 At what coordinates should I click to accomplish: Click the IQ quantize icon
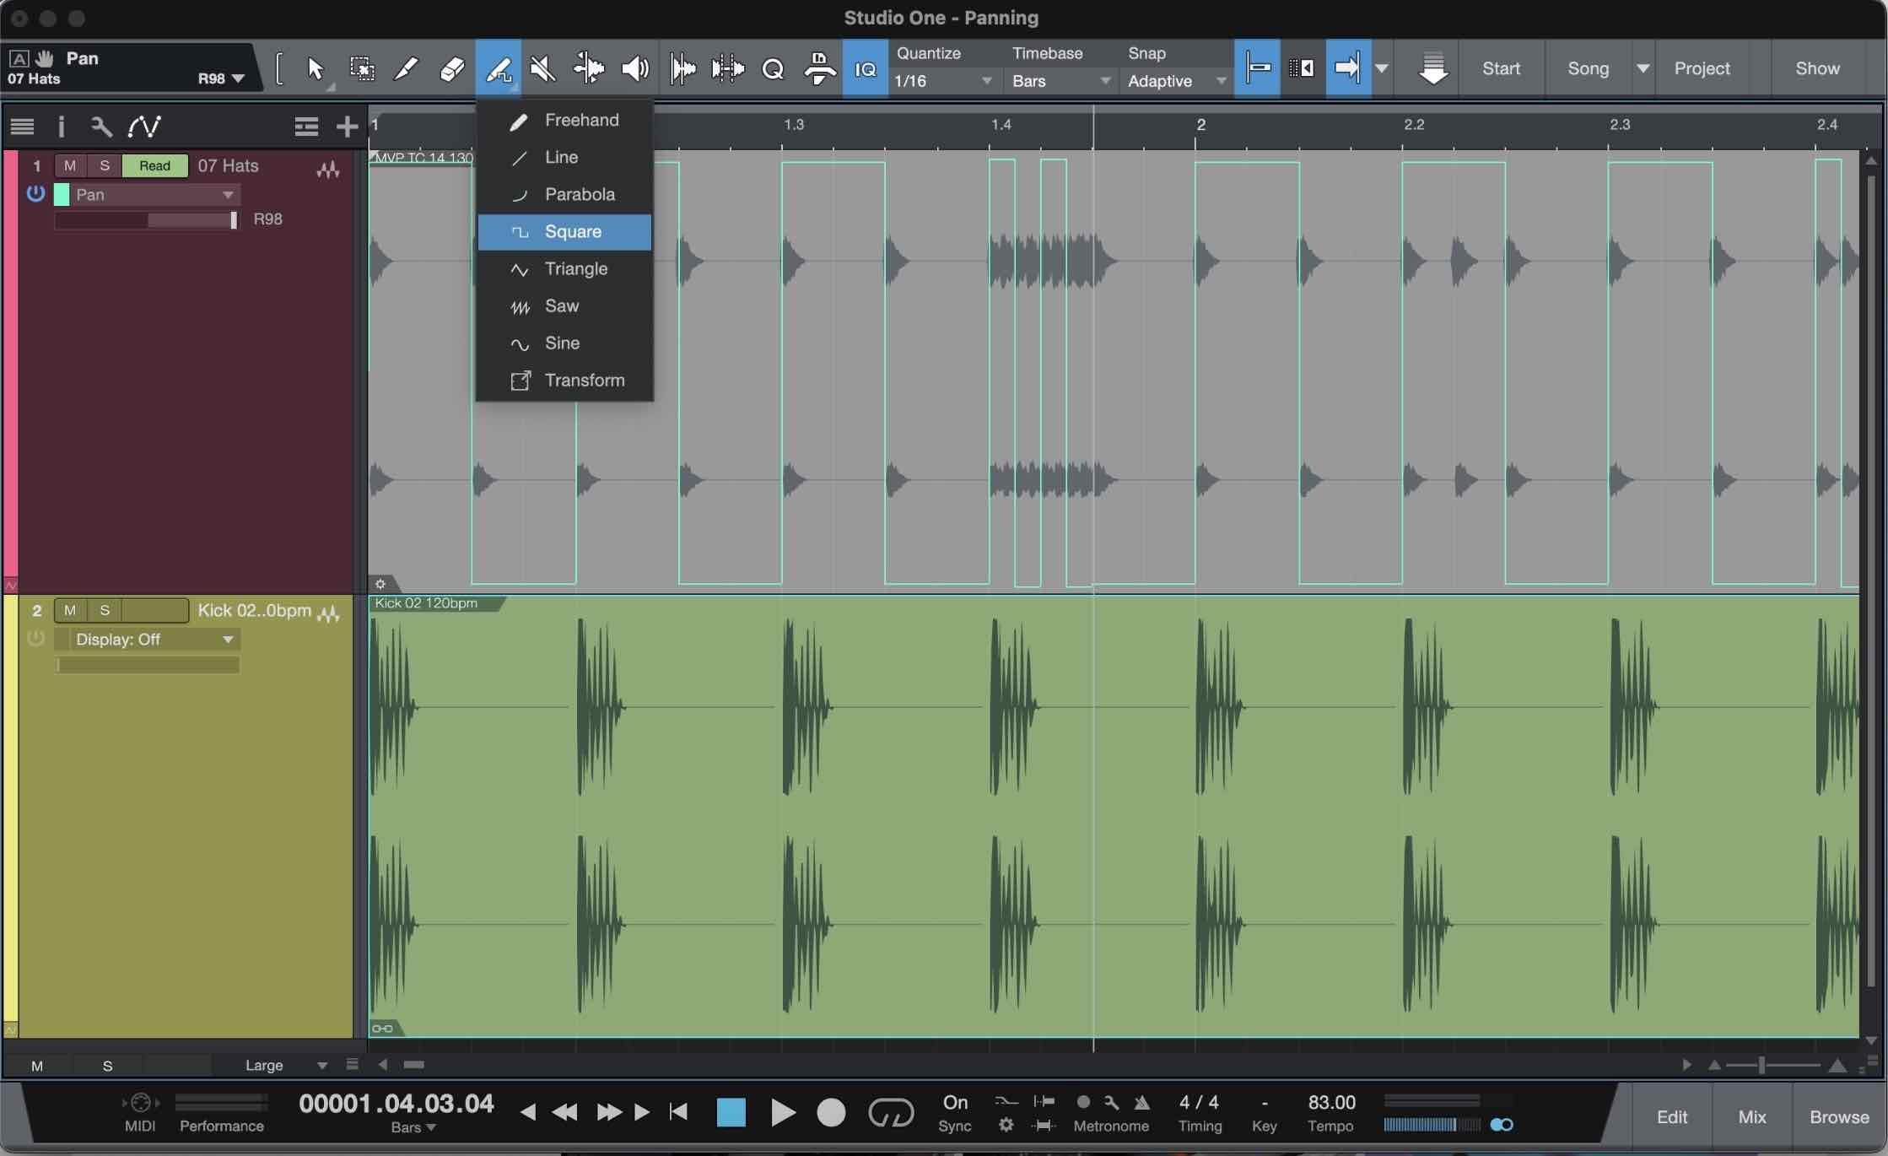[866, 69]
